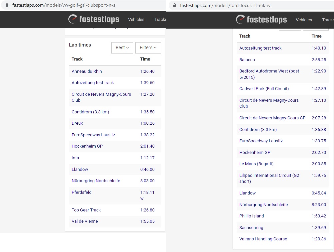Click the 1:40.10 lap time
Viewport: 334px width, 252px height.
point(319,48)
